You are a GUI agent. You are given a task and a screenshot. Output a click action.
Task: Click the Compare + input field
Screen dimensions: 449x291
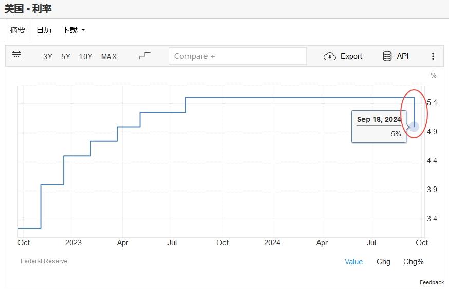(x=237, y=56)
